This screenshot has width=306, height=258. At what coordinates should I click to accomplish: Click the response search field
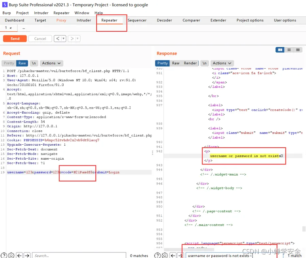tap(234, 255)
